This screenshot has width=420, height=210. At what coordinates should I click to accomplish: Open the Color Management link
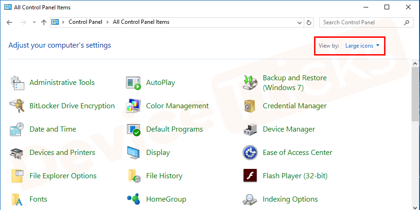click(x=177, y=106)
